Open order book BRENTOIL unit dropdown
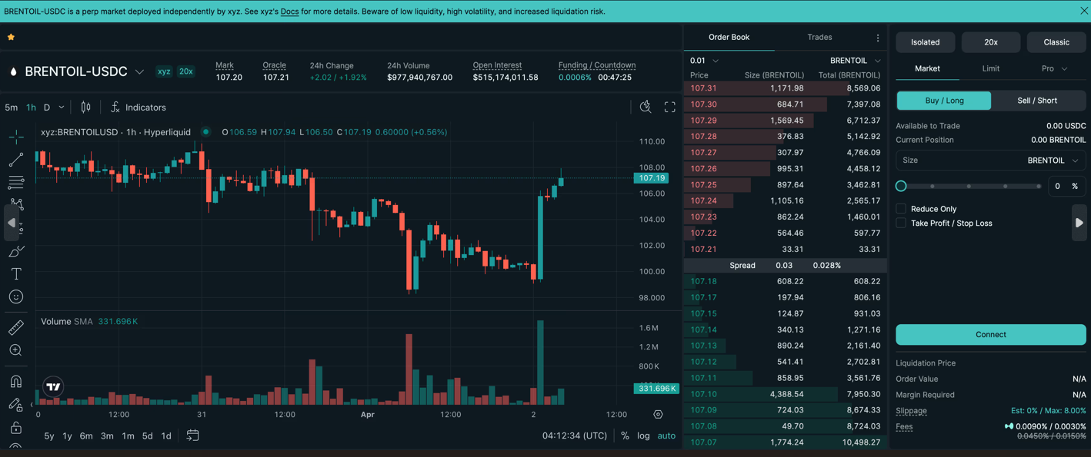 tap(855, 61)
